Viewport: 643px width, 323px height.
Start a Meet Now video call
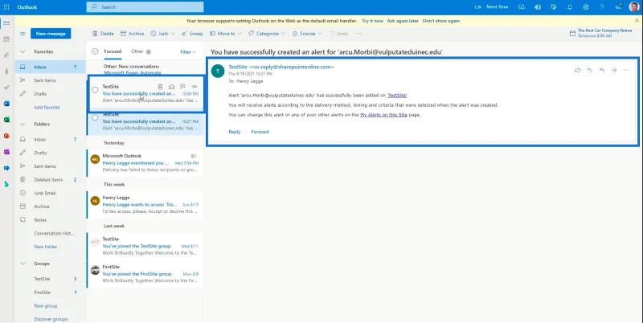point(491,7)
